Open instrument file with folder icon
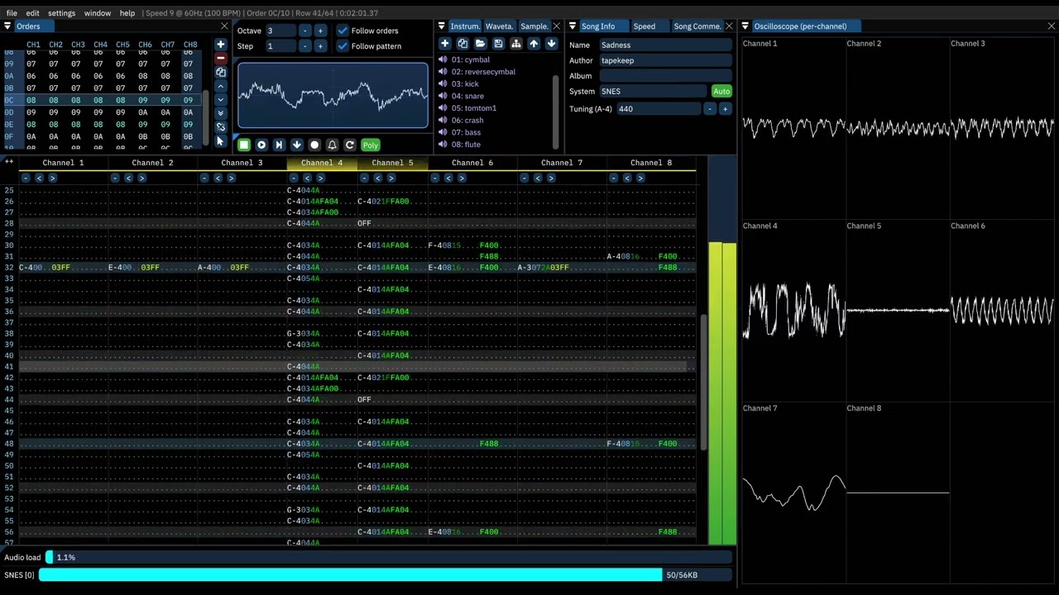This screenshot has width=1059, height=595. 480,44
